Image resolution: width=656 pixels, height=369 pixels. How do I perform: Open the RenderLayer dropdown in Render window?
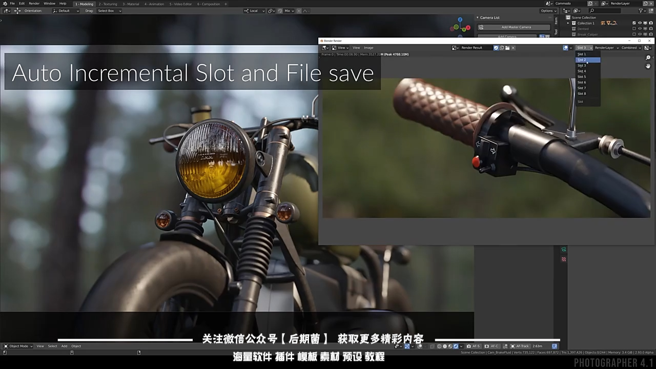tap(606, 48)
